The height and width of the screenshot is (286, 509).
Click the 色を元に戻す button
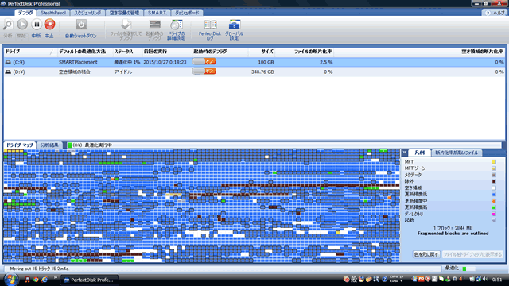click(x=426, y=254)
